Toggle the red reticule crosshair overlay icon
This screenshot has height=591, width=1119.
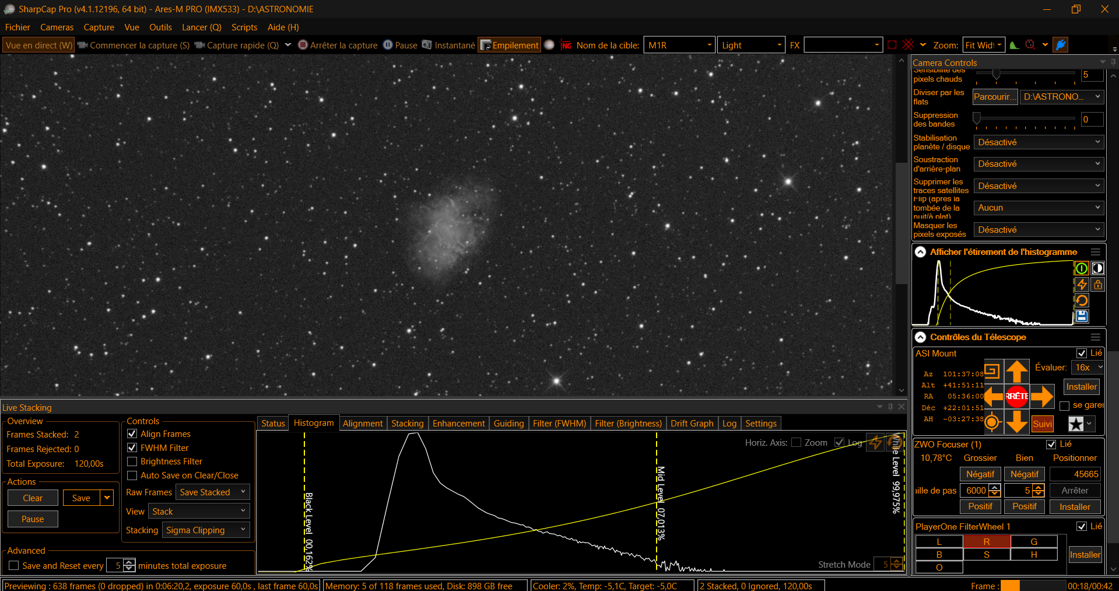point(908,45)
